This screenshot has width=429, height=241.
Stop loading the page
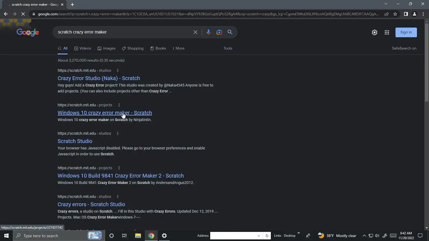[23, 14]
